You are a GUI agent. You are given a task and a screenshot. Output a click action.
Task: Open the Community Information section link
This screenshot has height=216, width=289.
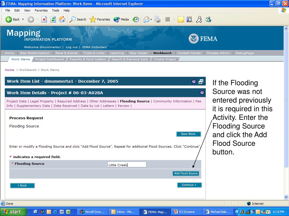click(172, 101)
